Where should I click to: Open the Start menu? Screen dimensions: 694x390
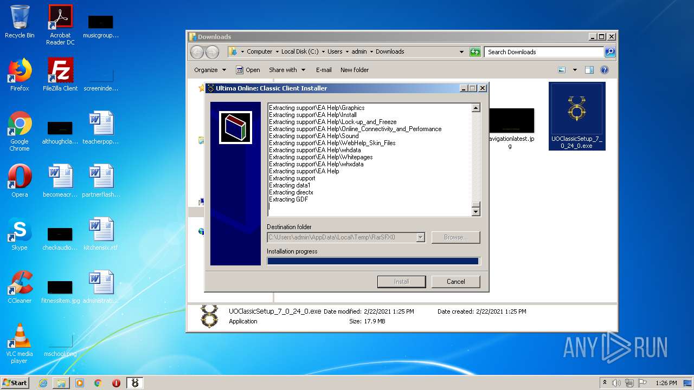click(15, 383)
